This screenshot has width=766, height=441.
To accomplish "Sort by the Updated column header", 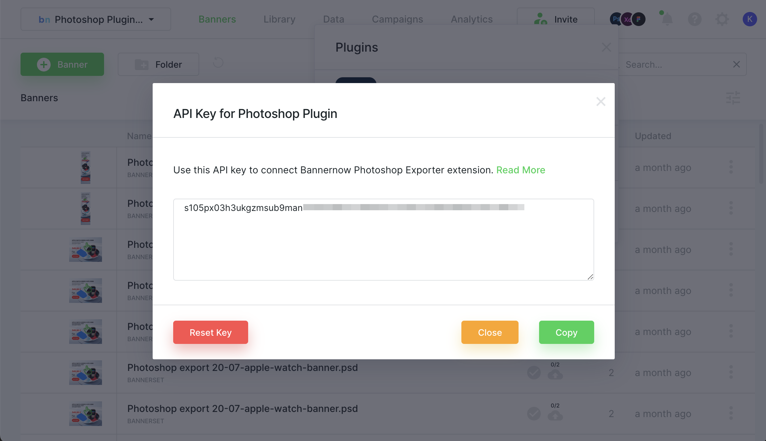I will 653,136.
